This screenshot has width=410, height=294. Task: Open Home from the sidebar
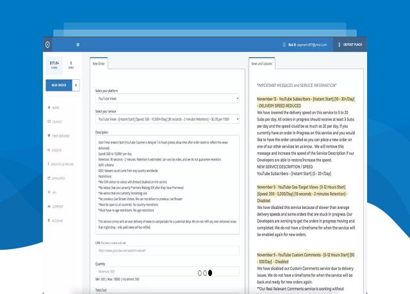[x=56, y=107]
